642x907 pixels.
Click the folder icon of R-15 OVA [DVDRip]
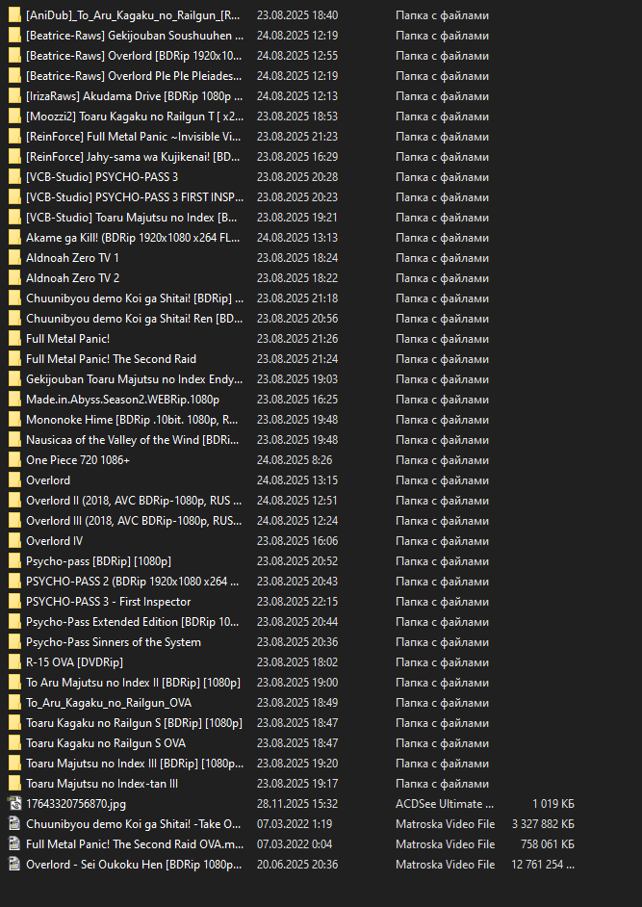pos(14,661)
